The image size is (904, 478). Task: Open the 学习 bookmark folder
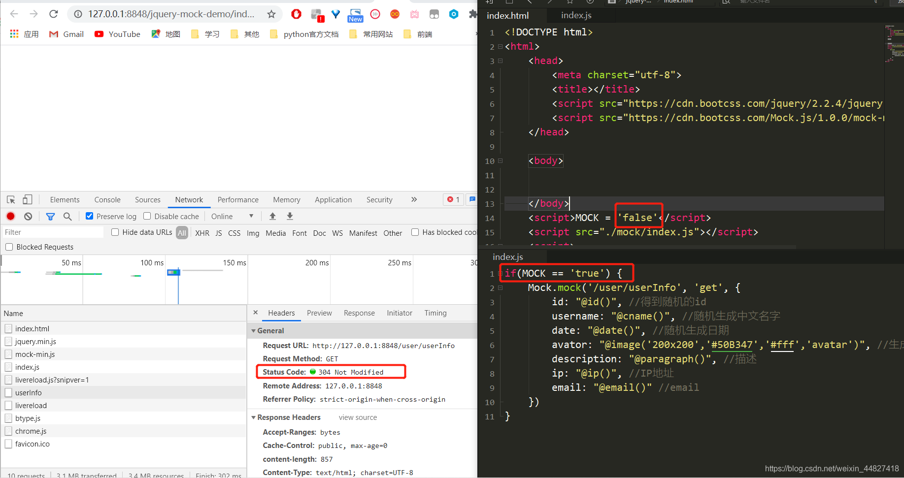click(205, 34)
